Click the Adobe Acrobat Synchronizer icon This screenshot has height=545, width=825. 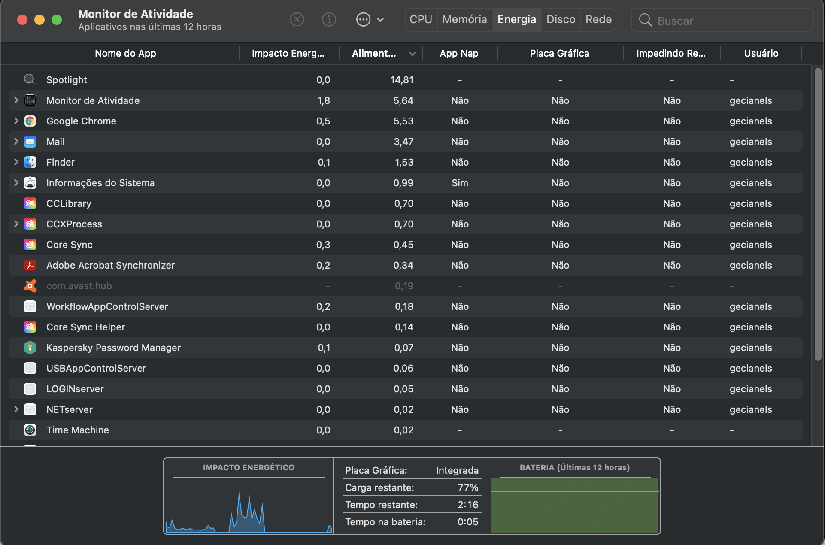30,265
